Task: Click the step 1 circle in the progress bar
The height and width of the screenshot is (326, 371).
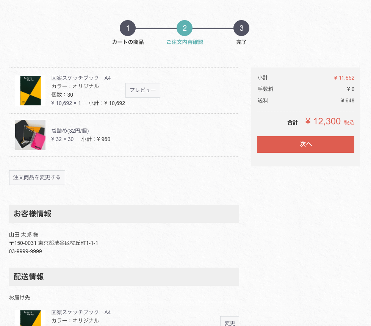Action: (x=128, y=28)
